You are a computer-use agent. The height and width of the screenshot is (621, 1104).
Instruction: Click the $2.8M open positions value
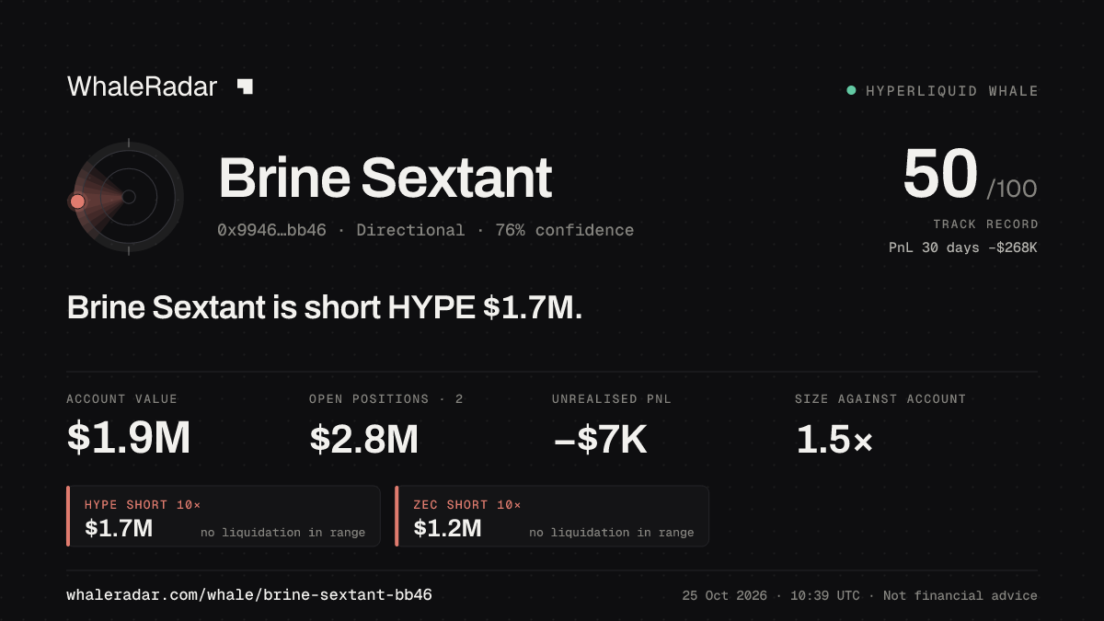click(363, 439)
